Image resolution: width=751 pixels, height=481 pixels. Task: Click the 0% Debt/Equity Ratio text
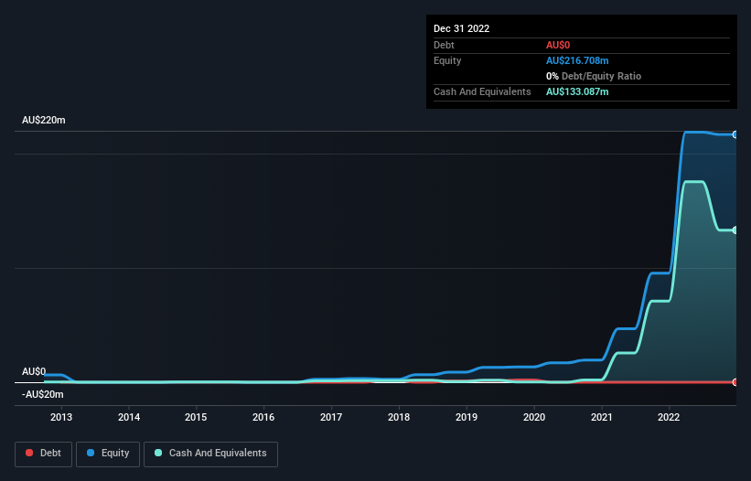[x=594, y=76]
